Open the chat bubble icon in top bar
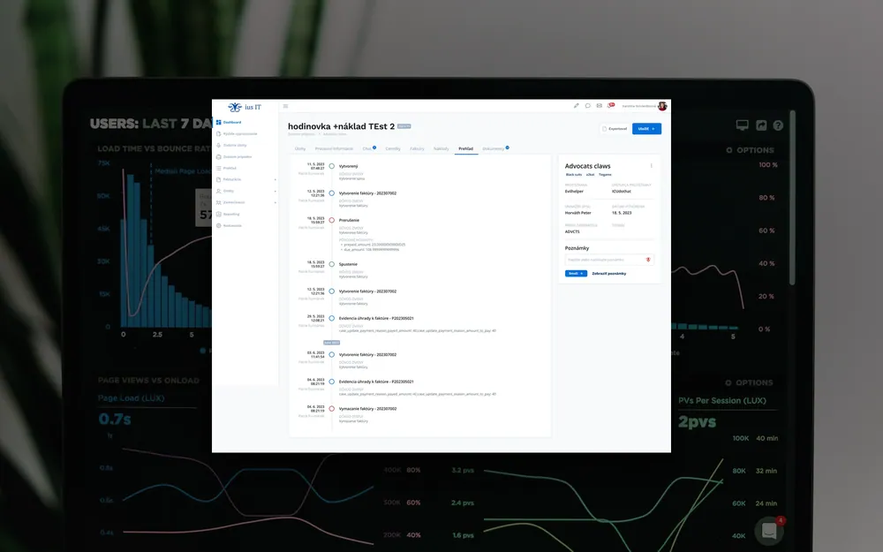This screenshot has height=552, width=883. [x=587, y=105]
